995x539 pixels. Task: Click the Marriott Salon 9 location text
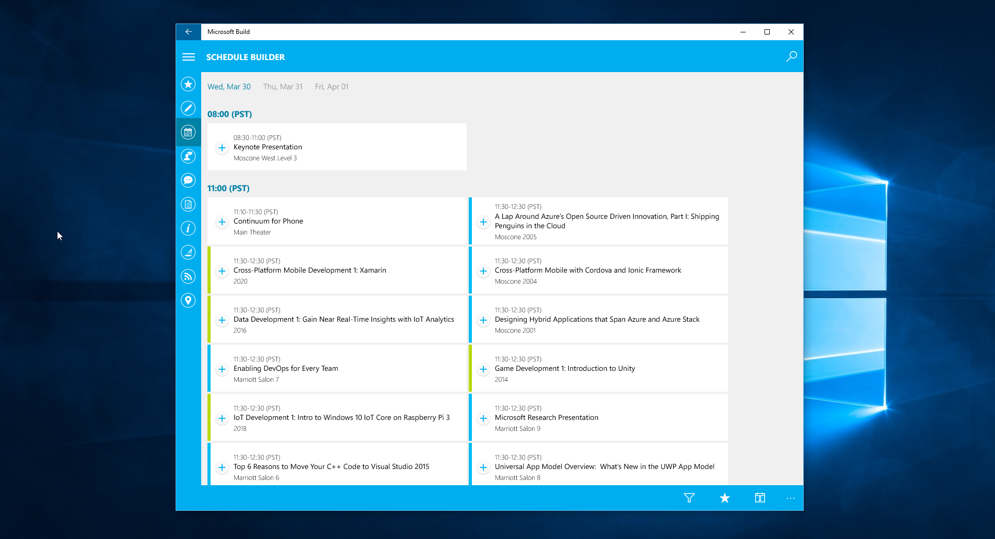coord(517,429)
